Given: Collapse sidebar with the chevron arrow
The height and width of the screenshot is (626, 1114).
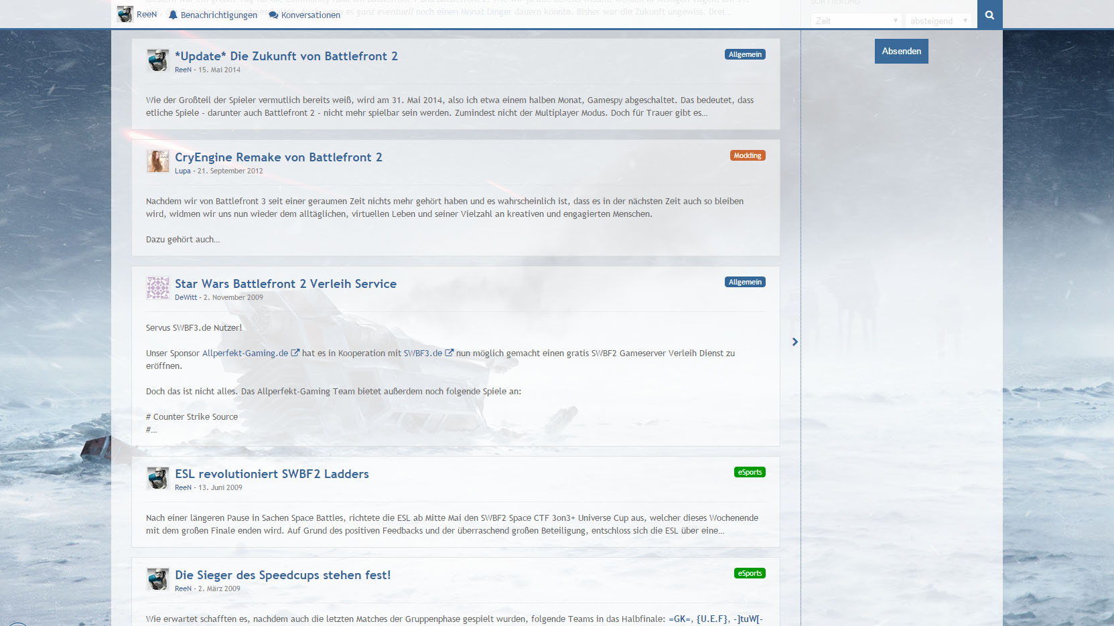Looking at the screenshot, I should 795,341.
